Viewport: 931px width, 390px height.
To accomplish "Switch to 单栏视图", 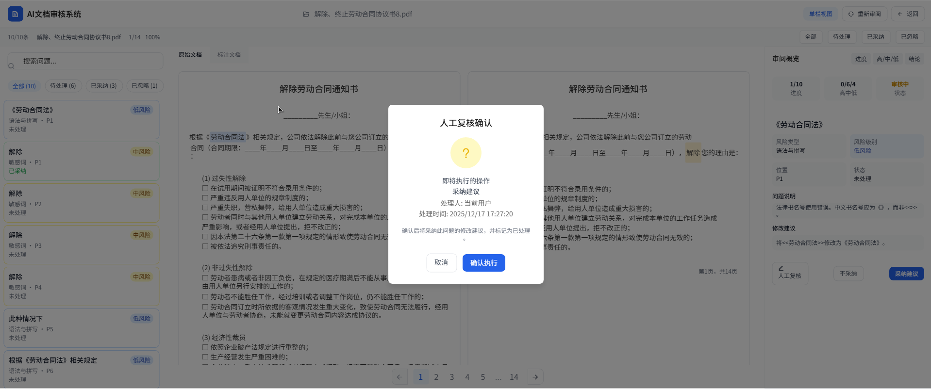I will (x=821, y=14).
